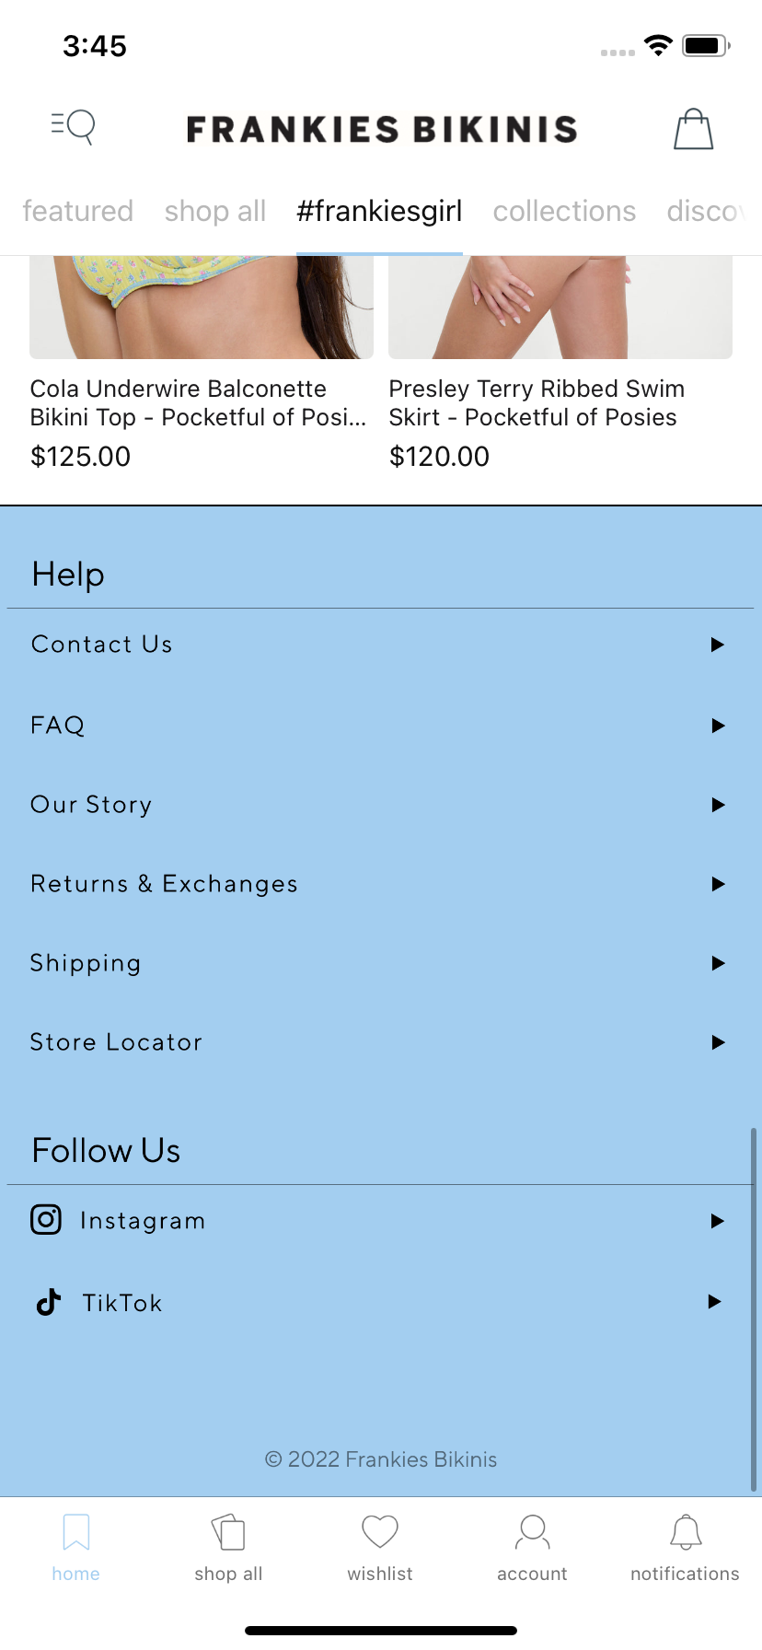The height and width of the screenshot is (1650, 762).
Task: Expand the Returns & Exchanges arrow
Action: pos(718,884)
